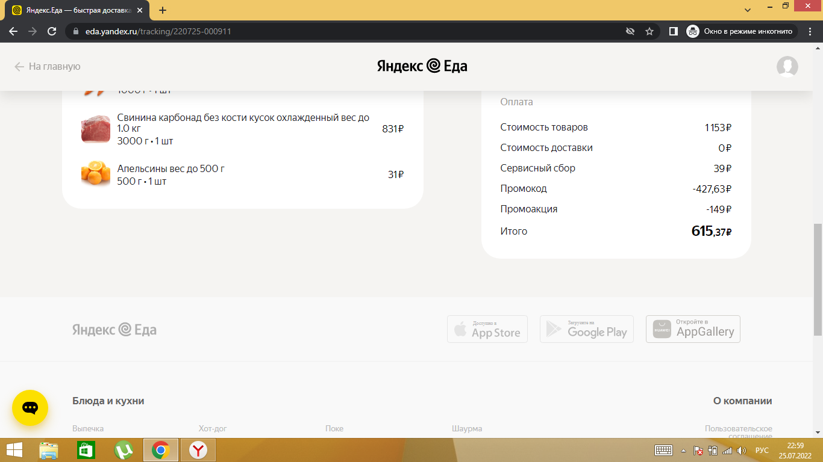
Task: Open the Windows Start menu
Action: click(14, 450)
